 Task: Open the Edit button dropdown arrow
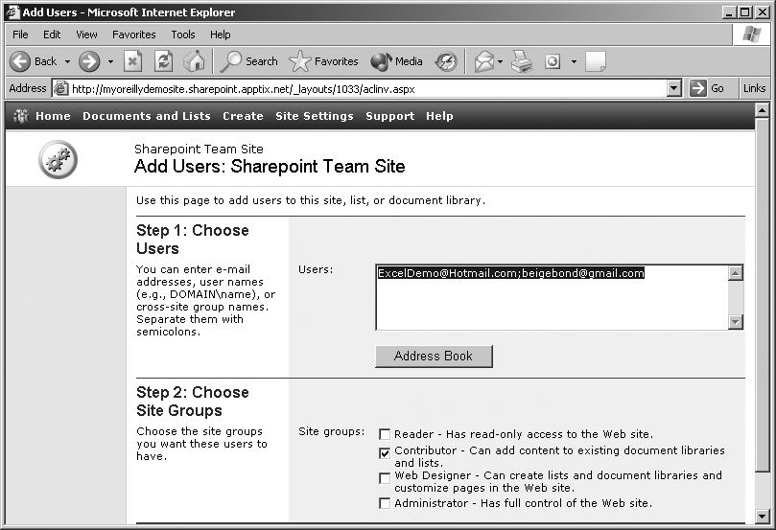pos(574,61)
